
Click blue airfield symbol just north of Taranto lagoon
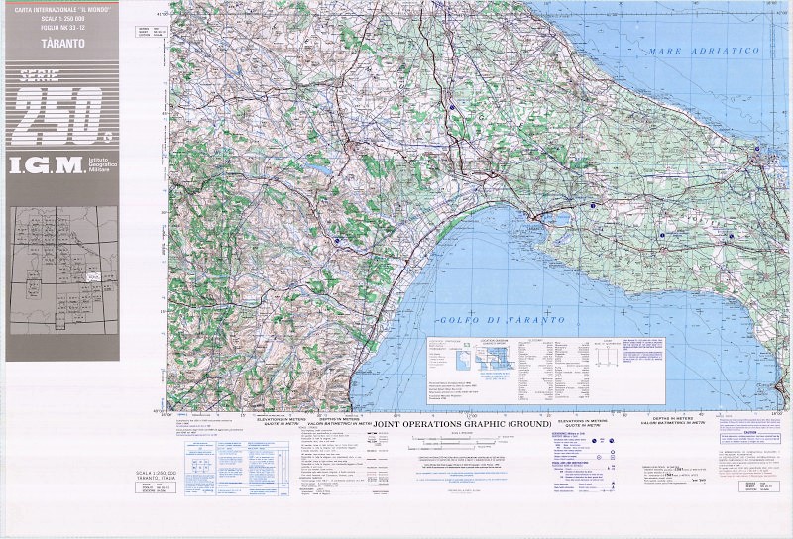593,205
